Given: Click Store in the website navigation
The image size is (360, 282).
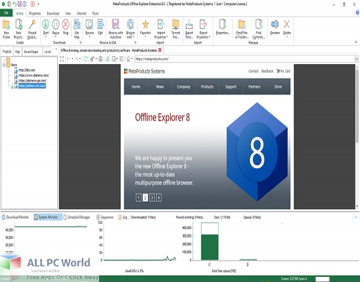Looking at the screenshot, I should click(278, 87).
